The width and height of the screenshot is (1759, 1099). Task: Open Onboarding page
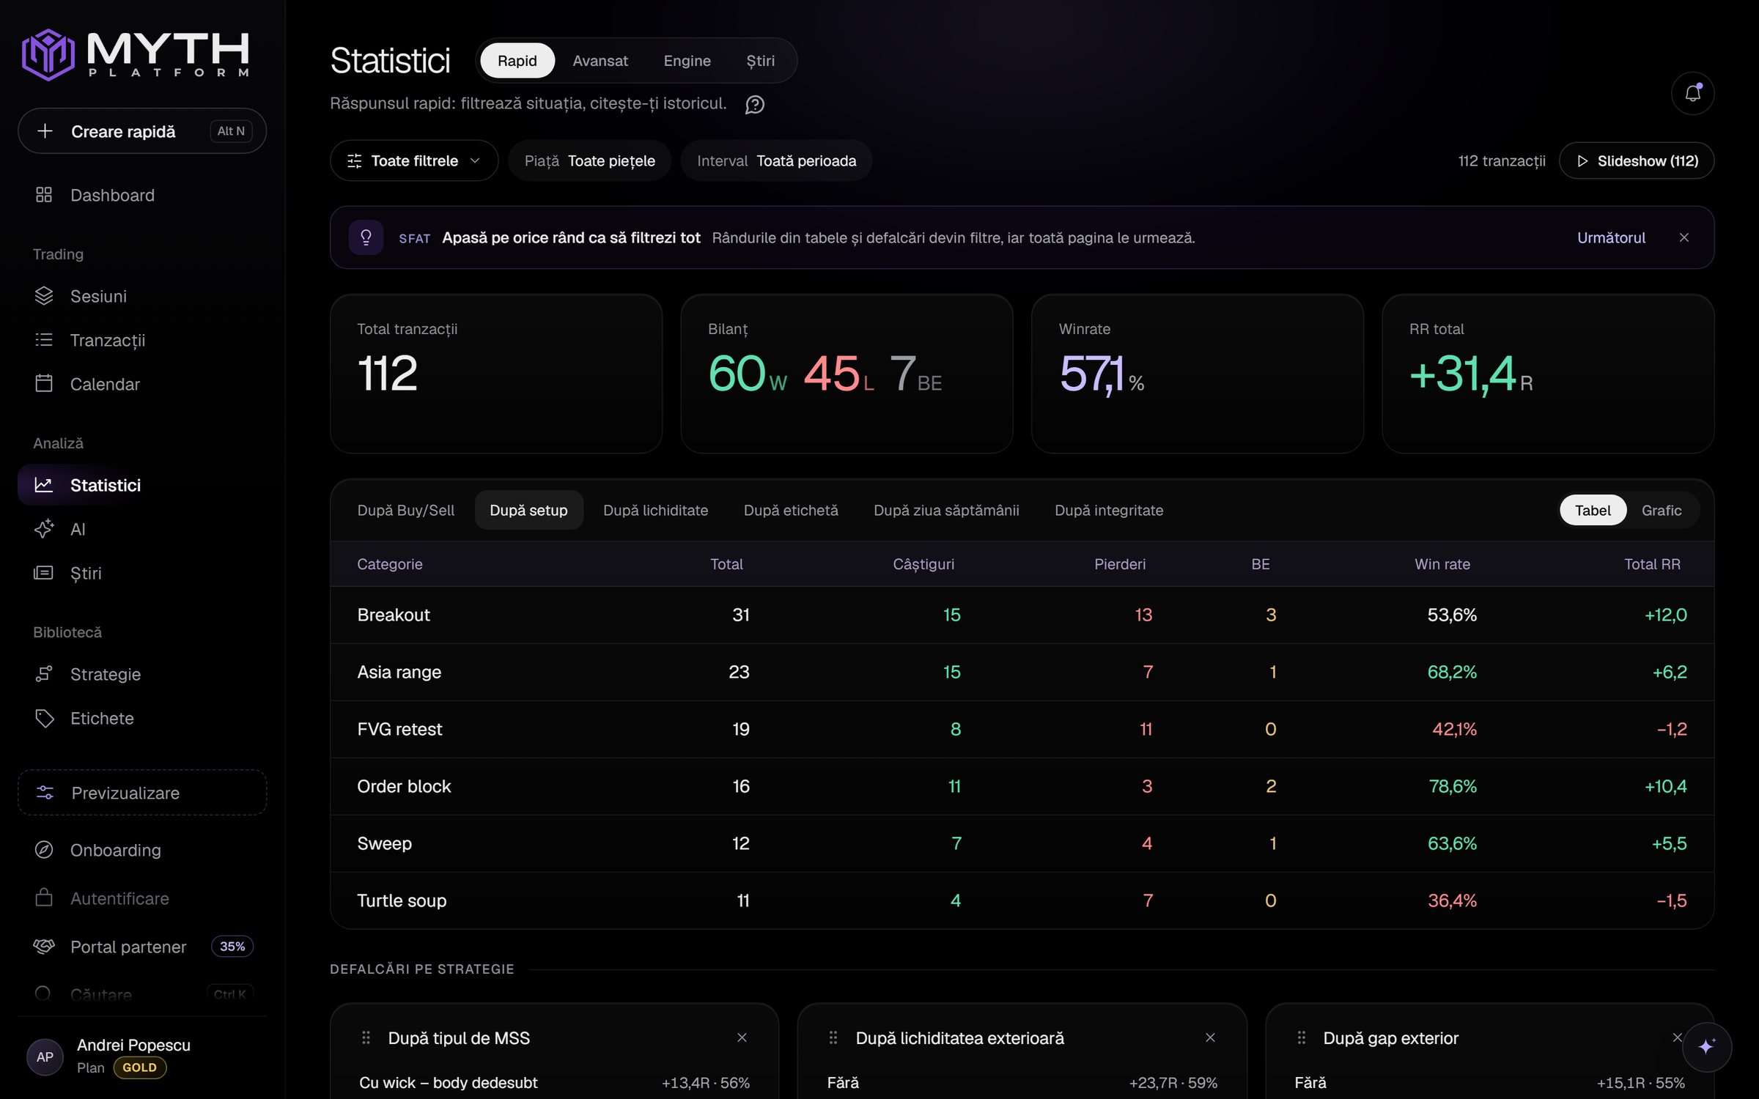coord(142,850)
